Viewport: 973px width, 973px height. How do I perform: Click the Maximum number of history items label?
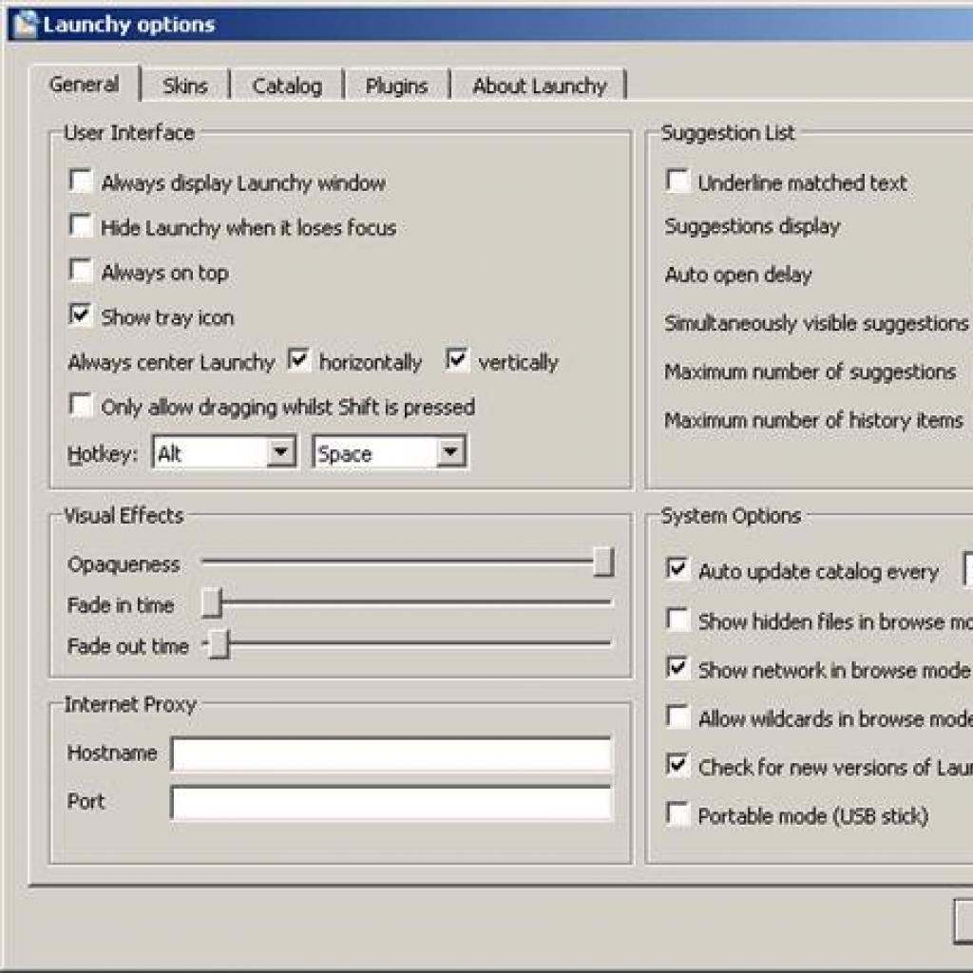click(813, 420)
